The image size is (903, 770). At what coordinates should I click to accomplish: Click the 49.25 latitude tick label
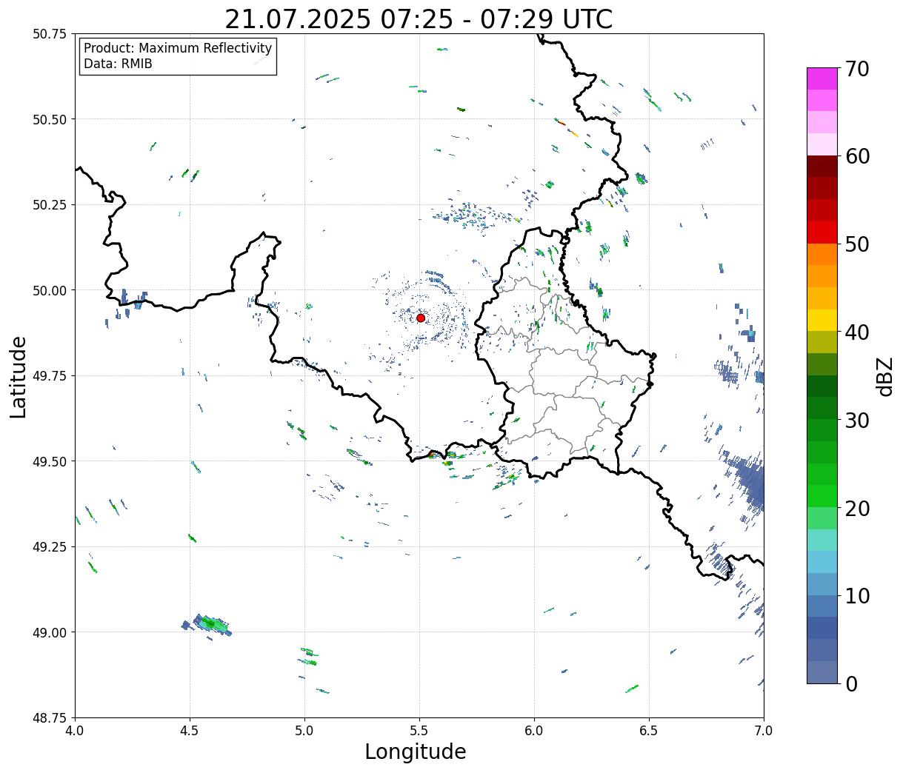pyautogui.click(x=49, y=547)
